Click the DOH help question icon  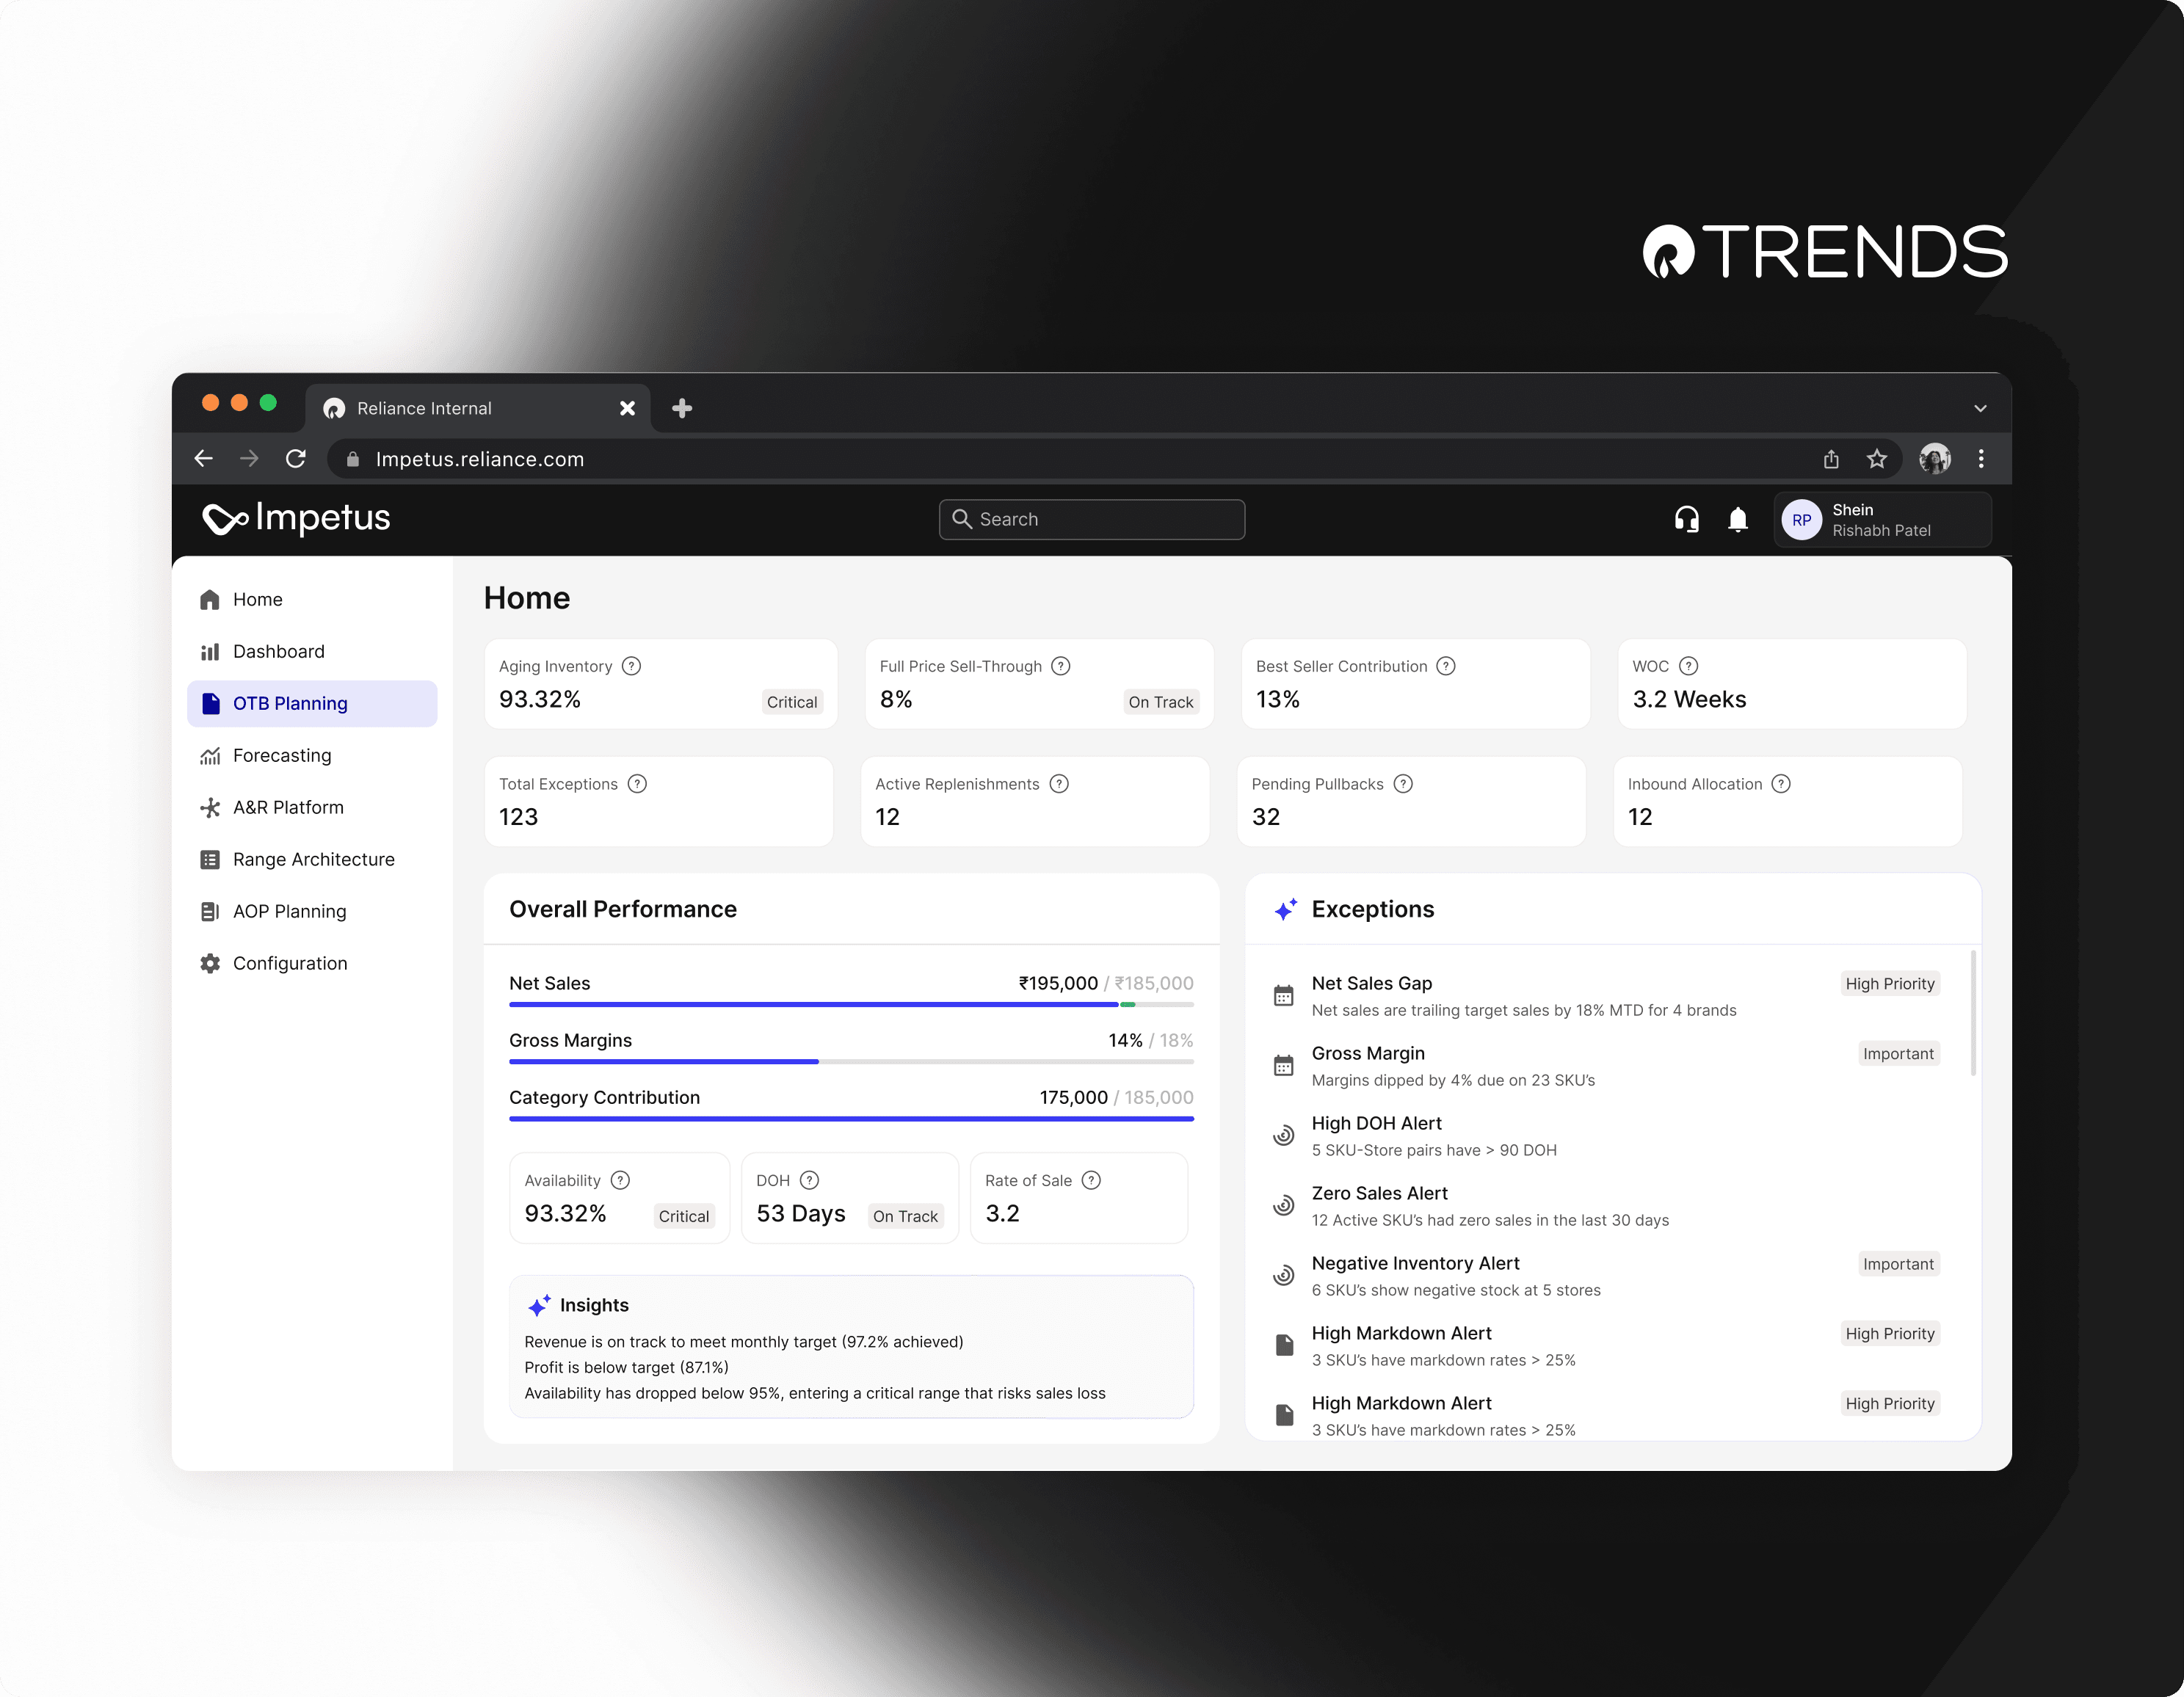click(x=810, y=1180)
